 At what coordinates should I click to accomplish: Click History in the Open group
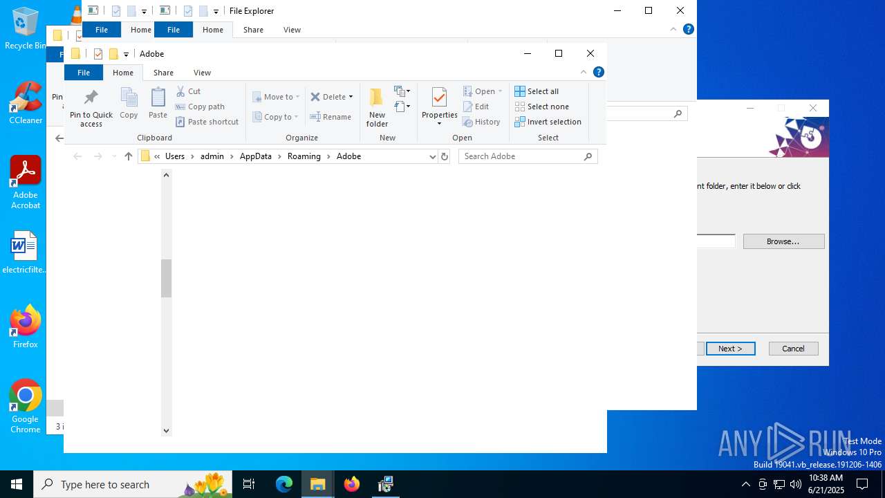481,122
